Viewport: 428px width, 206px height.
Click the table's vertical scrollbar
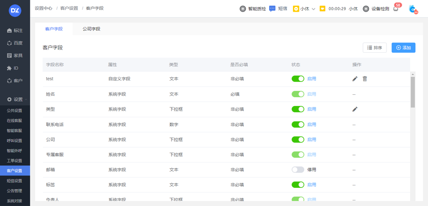pyautogui.click(x=413, y=92)
